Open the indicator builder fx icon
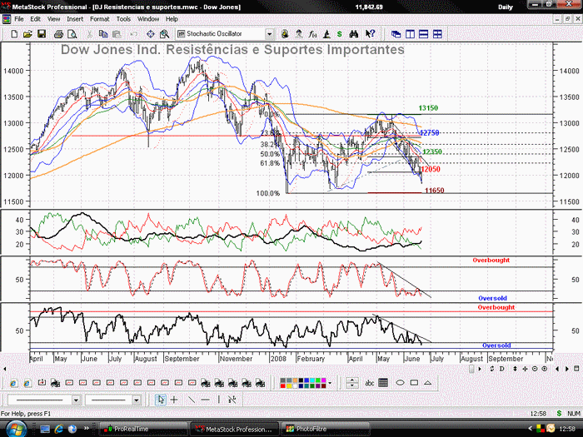Image resolution: width=583 pixels, height=437 pixels. click(x=312, y=34)
